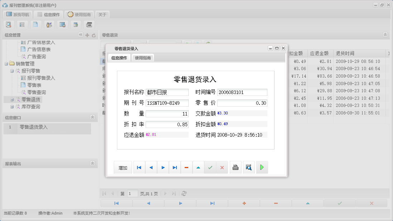Click the report list icon in the toolbar
Screen dimensions: 393x221
pos(22,24)
